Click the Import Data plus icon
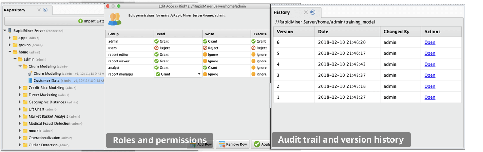The image size is (483, 152). point(80,21)
